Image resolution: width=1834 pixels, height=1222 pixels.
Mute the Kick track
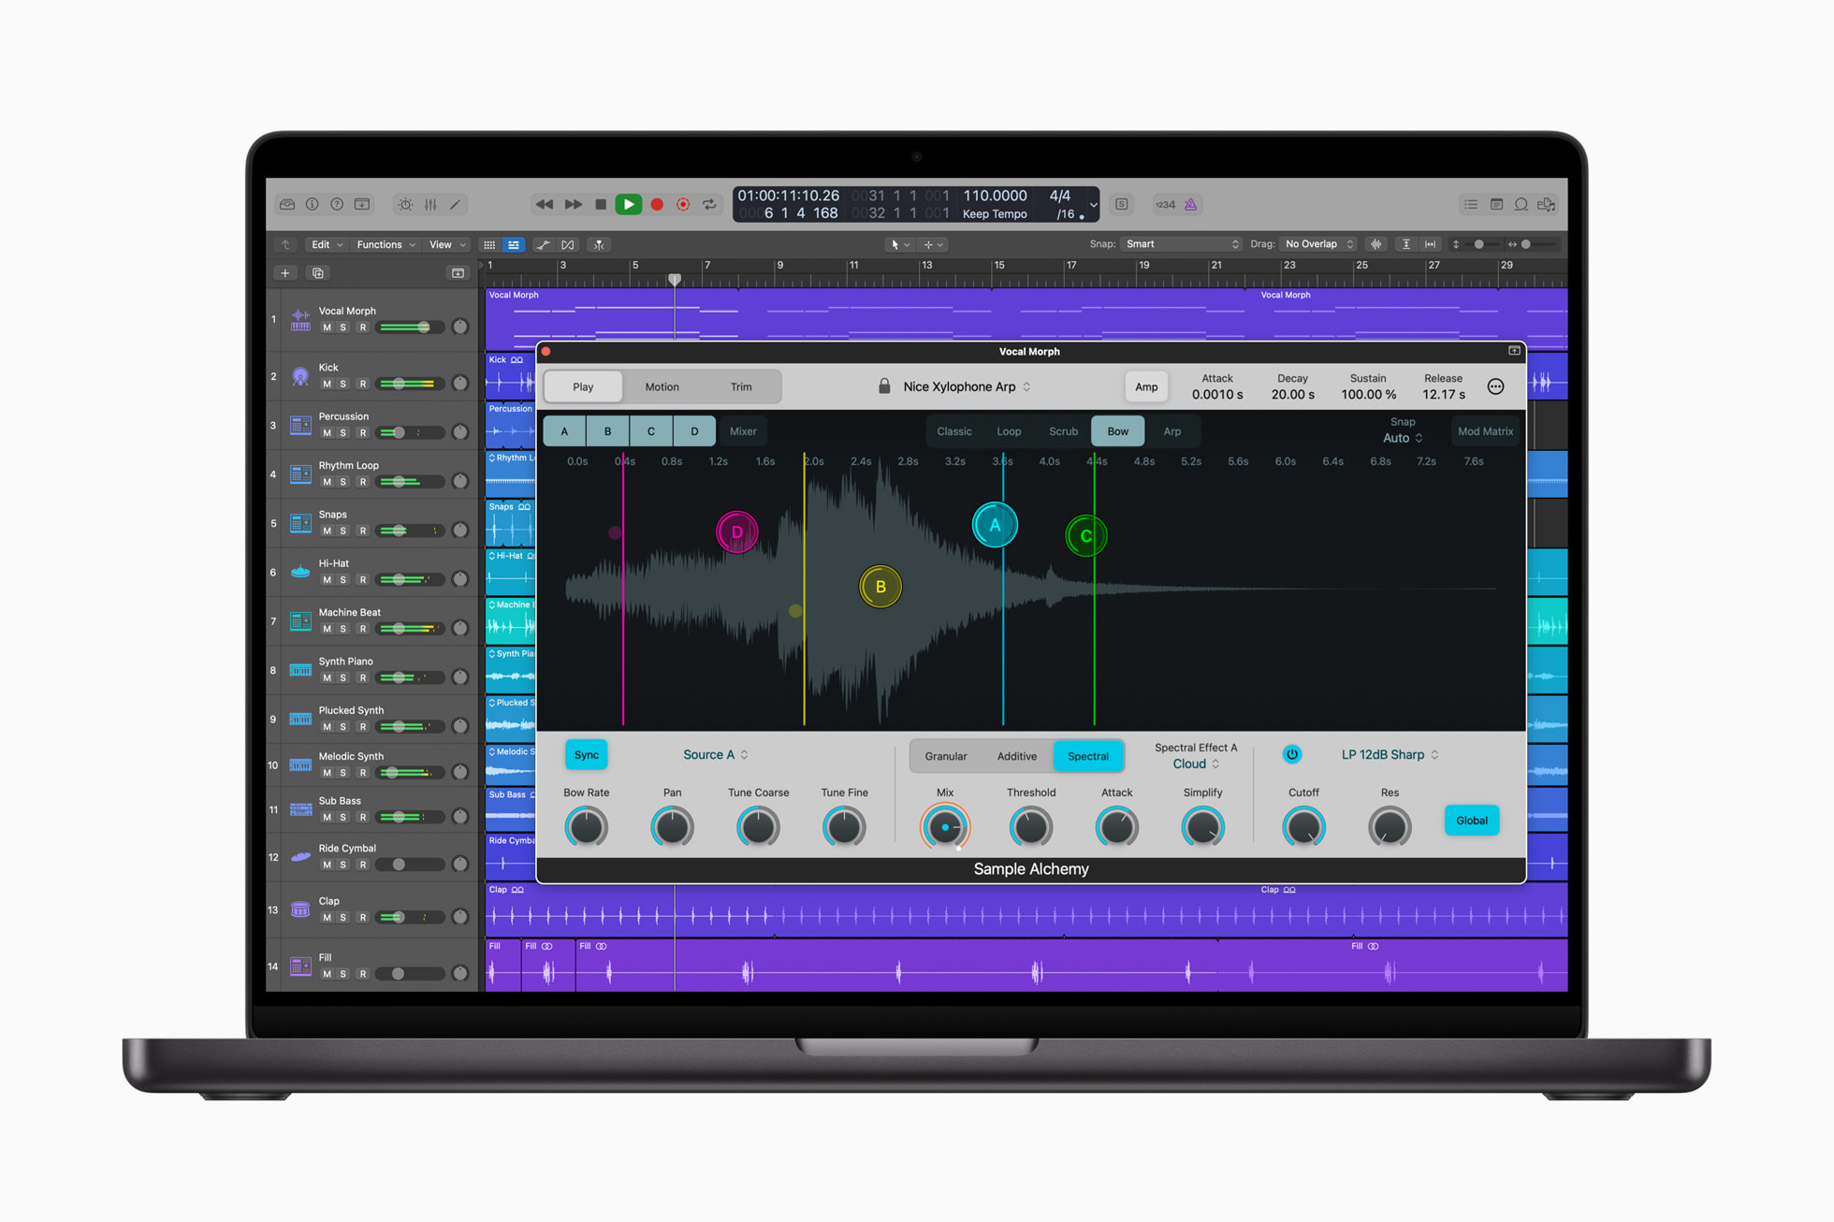(327, 382)
